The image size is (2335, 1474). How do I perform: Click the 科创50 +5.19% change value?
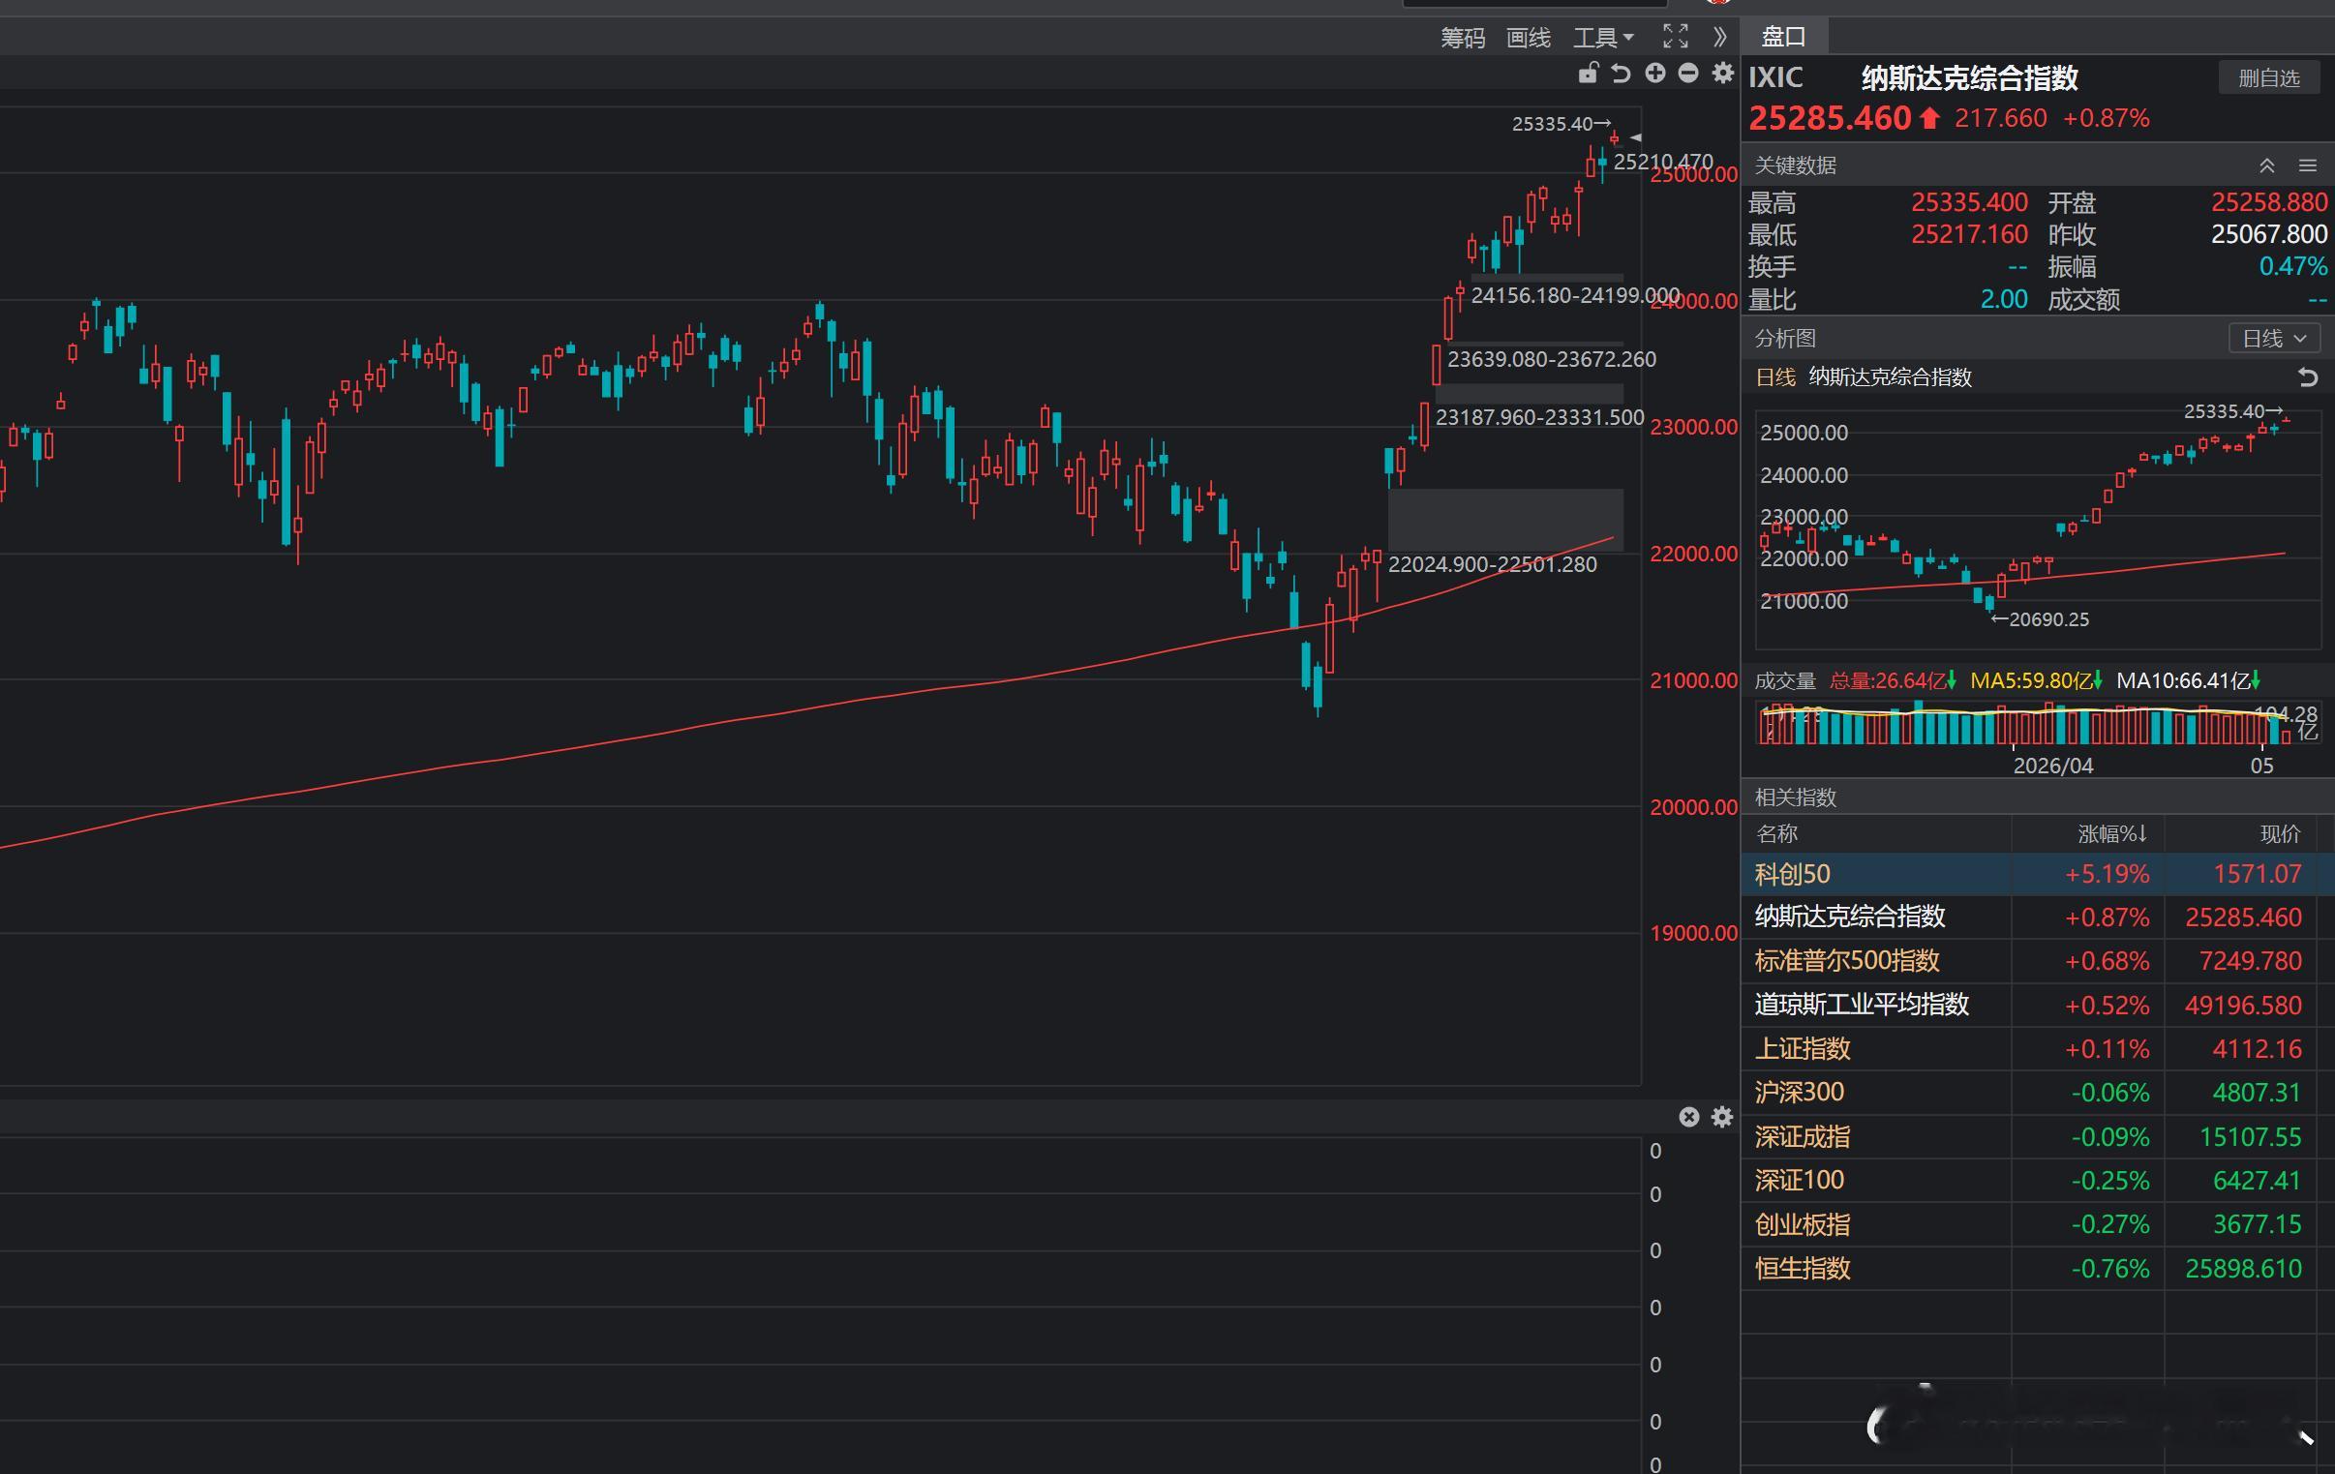[2107, 874]
